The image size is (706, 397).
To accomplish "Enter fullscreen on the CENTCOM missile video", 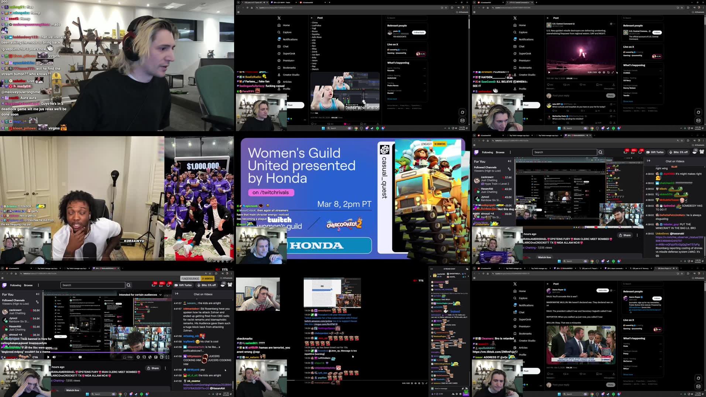I will (613, 72).
